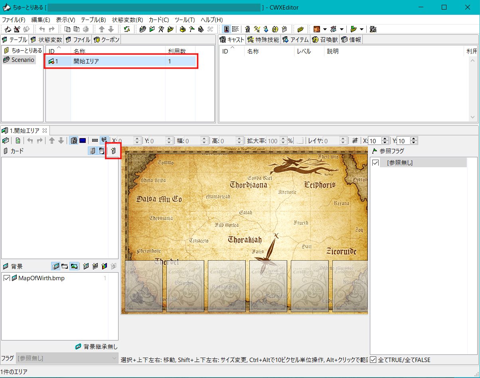Click the new beast card toolbar icon

[275, 29]
